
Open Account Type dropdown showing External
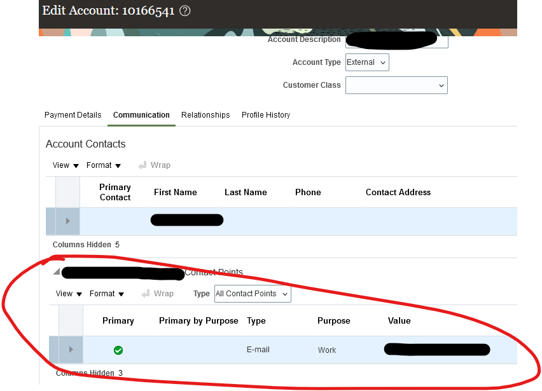[367, 62]
